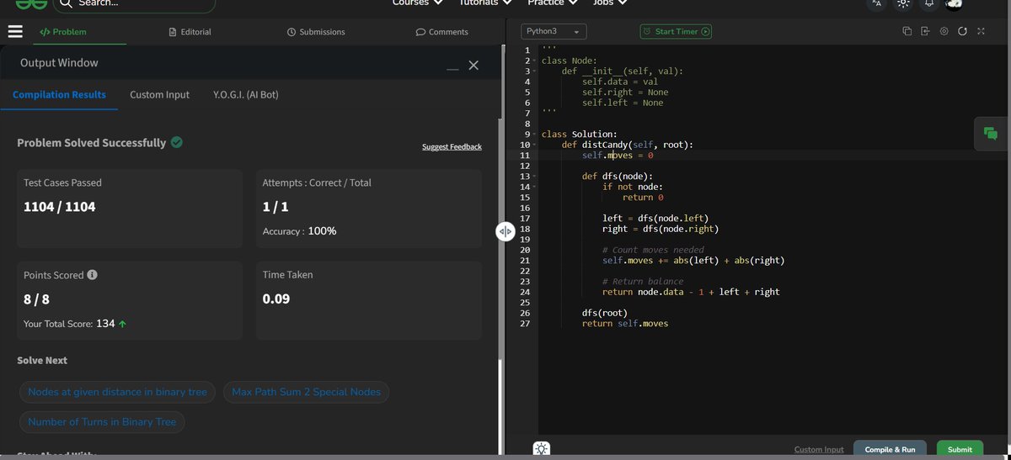
Task: Select the Compilation Results tab
Action: tap(59, 95)
